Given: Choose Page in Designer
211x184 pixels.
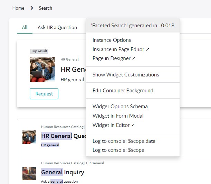Looking at the screenshot, I should click(114, 58).
